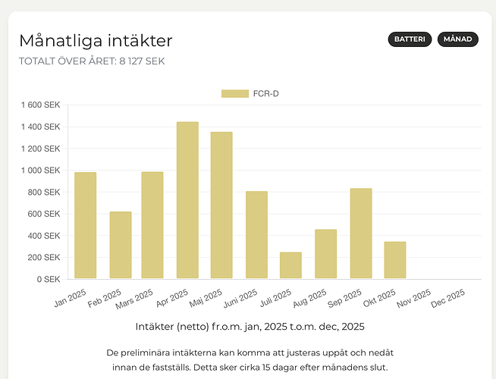This screenshot has height=379, width=496.
Task: Click the BATTERI pill button
Action: (410, 39)
